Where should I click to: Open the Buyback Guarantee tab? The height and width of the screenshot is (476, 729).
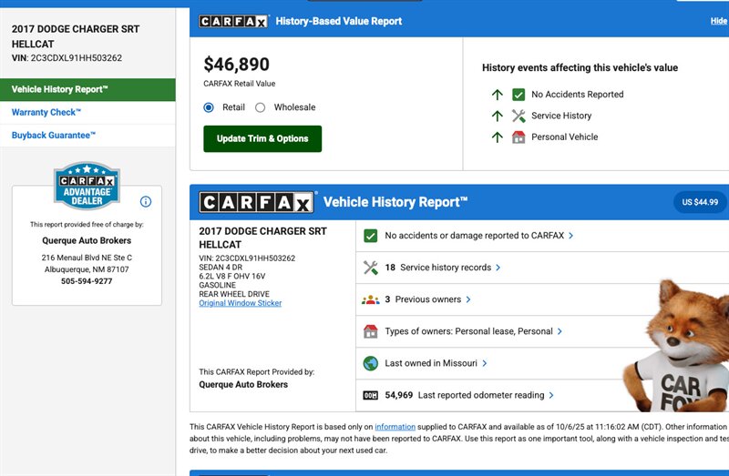(x=54, y=136)
